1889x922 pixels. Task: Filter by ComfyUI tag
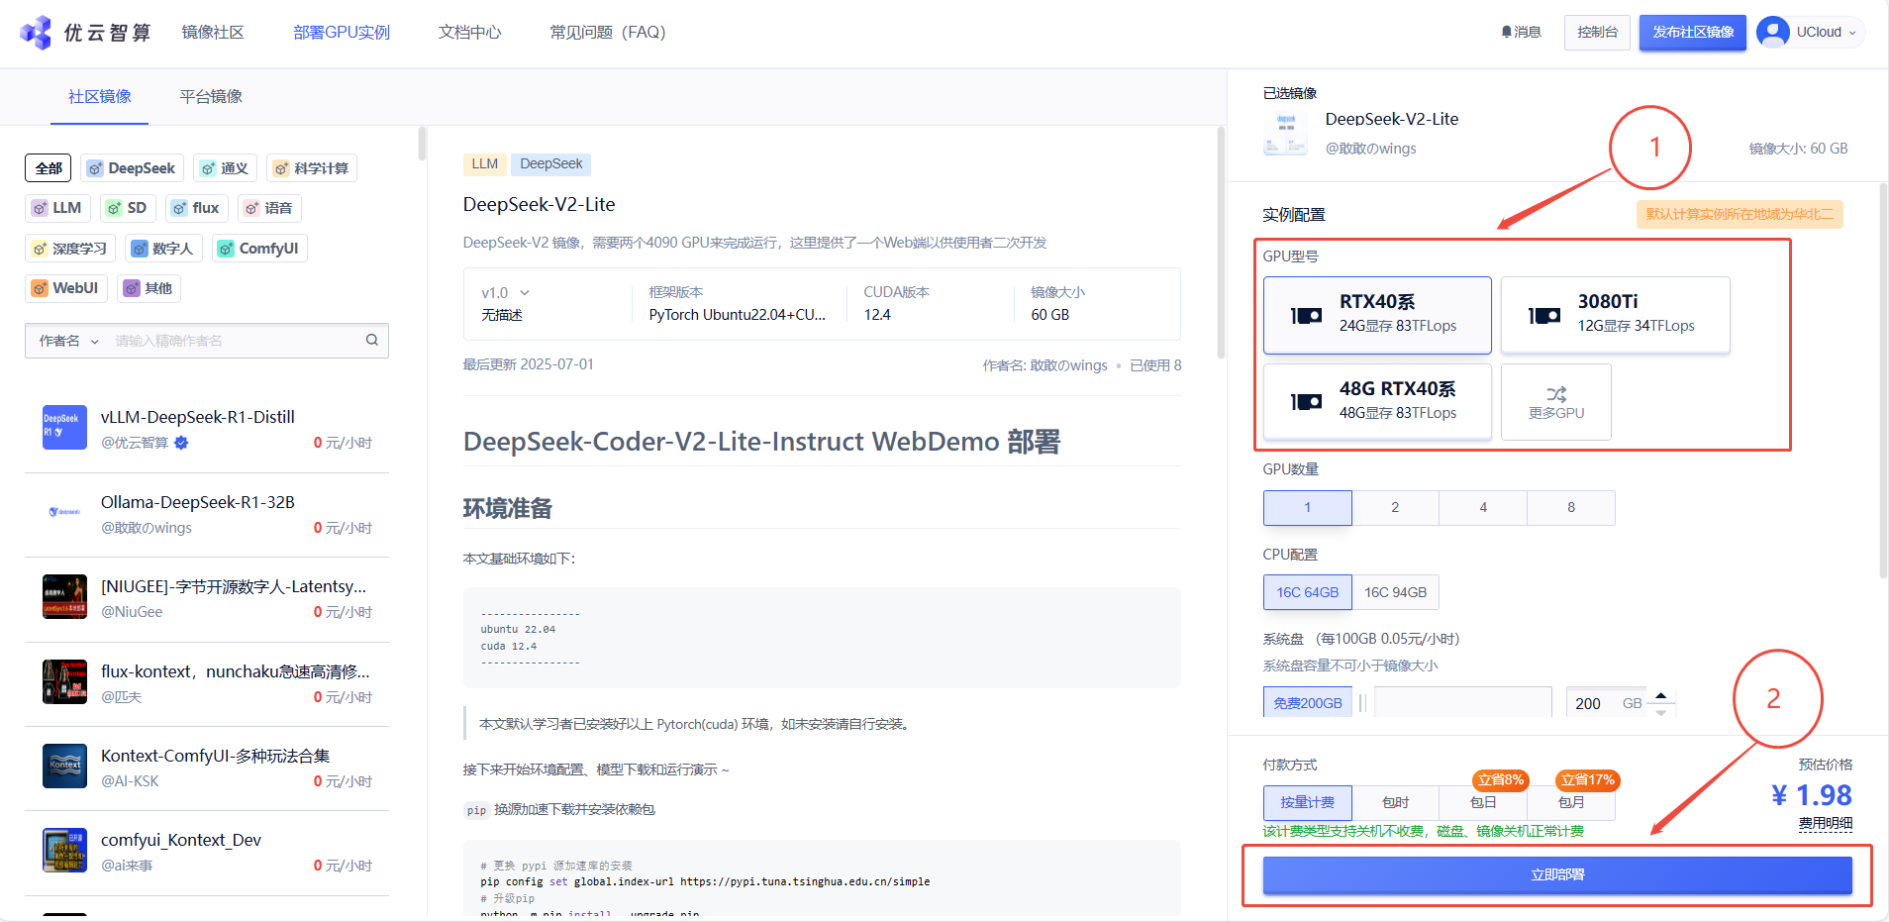[259, 248]
